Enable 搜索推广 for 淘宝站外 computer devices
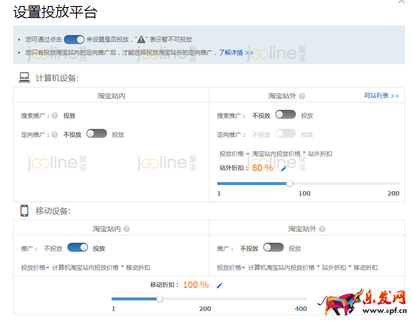 click(285, 114)
